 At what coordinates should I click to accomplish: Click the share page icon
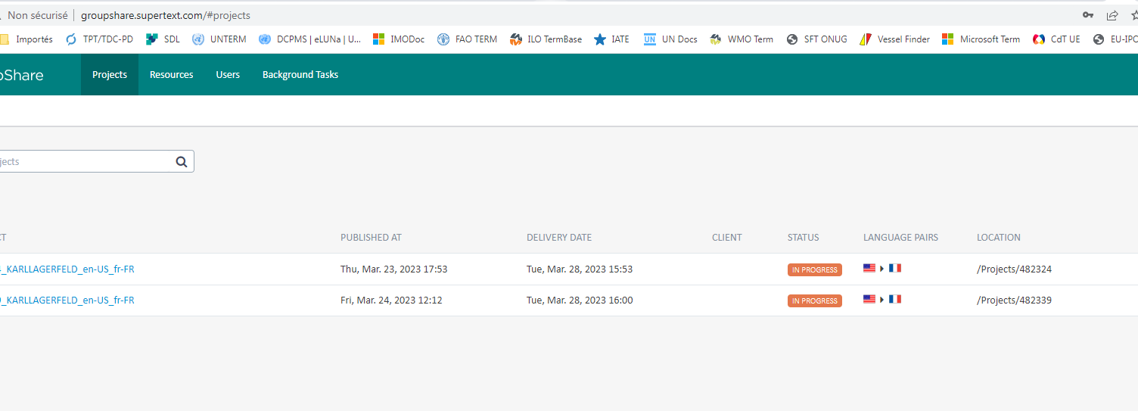click(x=1112, y=15)
